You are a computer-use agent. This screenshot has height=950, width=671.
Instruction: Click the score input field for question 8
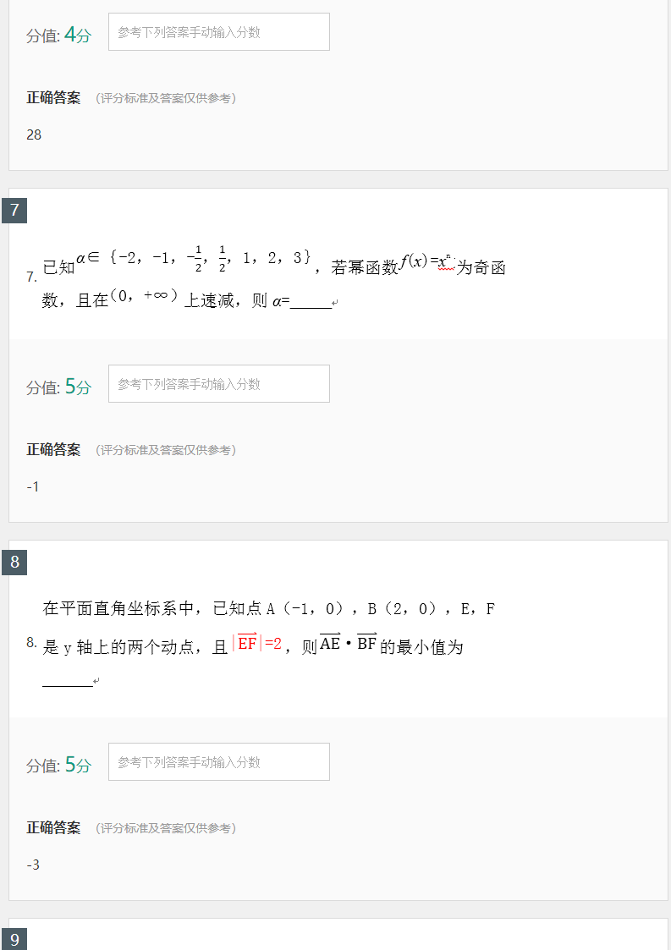(x=218, y=761)
